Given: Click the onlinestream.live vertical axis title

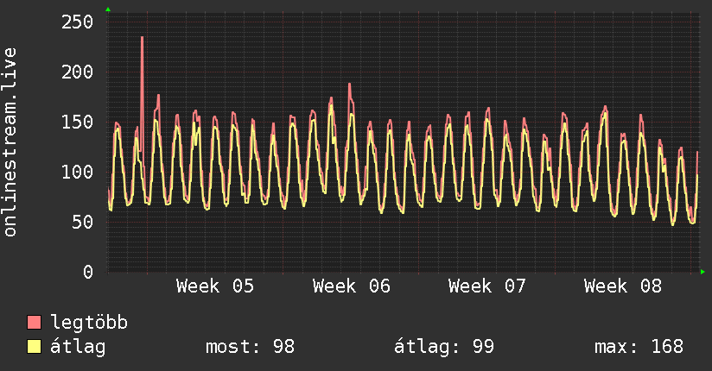Looking at the screenshot, I should (10, 142).
